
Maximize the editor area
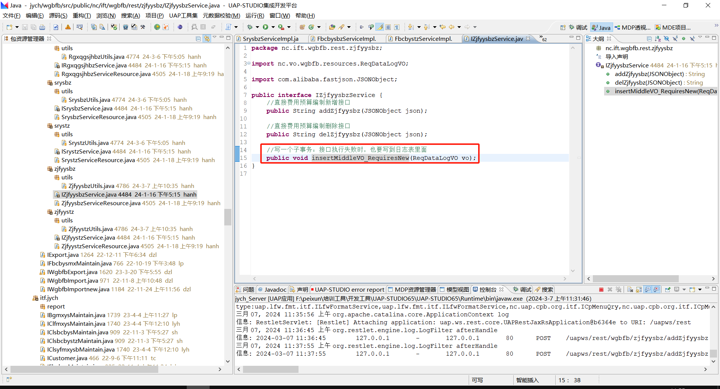coord(578,38)
